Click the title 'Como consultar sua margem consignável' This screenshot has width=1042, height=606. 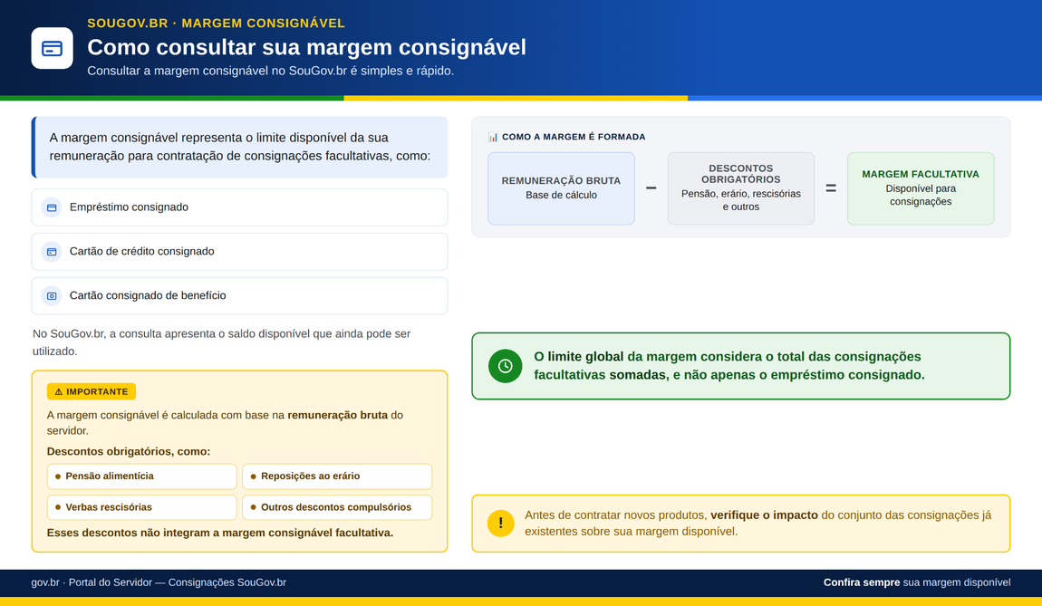[306, 47]
